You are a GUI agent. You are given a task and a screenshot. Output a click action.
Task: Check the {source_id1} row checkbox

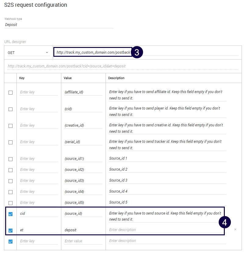pyautogui.click(x=10, y=159)
